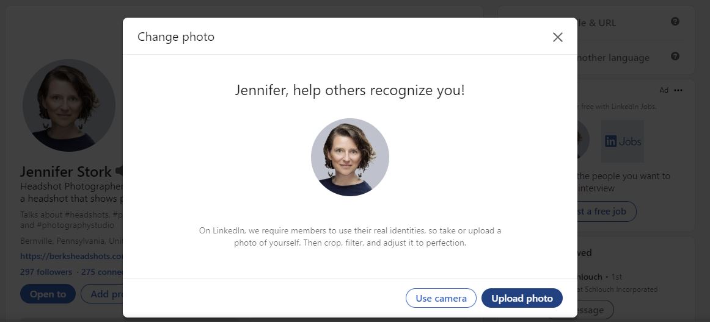Close the Change photo dialog
The height and width of the screenshot is (323, 710).
557,37
